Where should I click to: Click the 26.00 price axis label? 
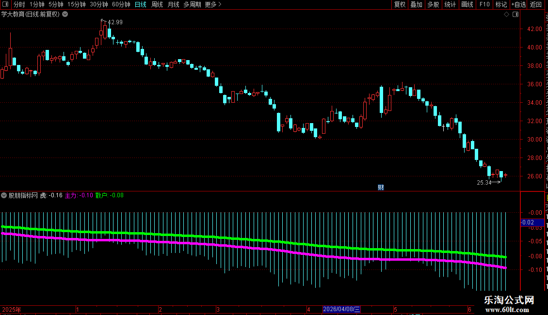point(535,176)
